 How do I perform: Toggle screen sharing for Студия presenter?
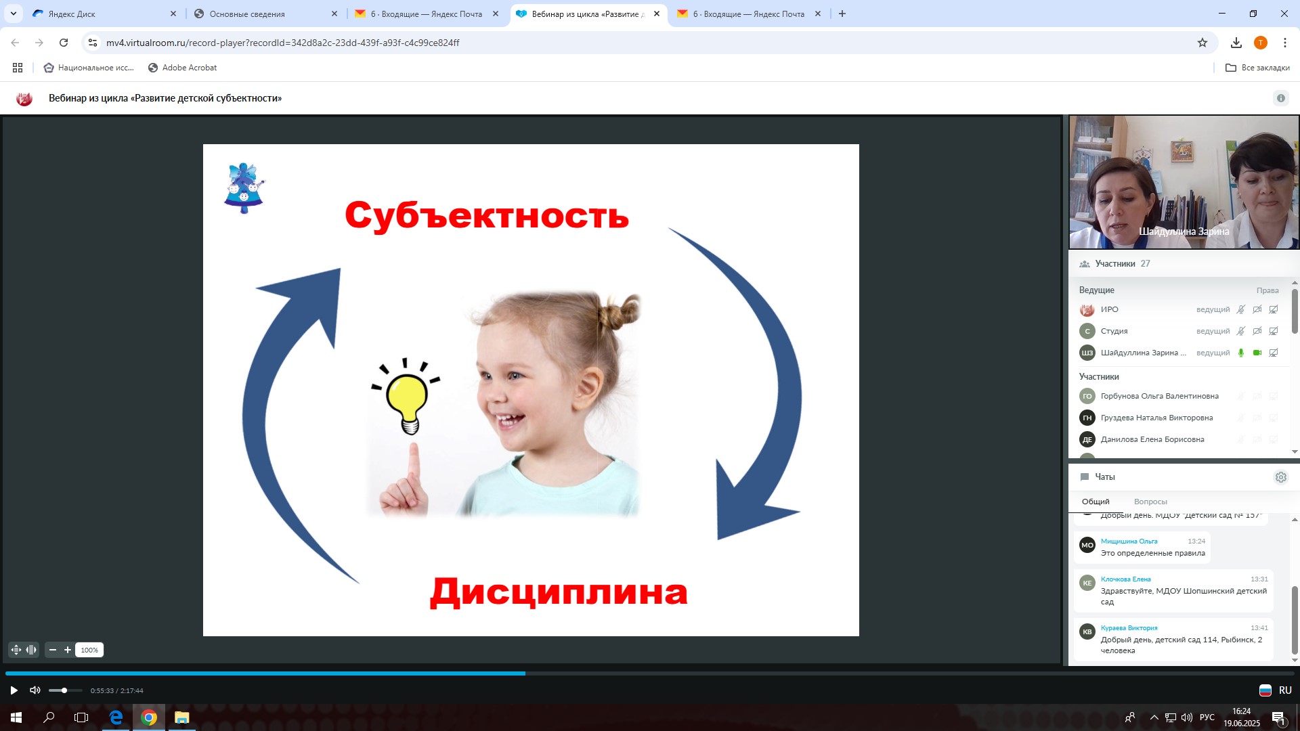(1273, 331)
